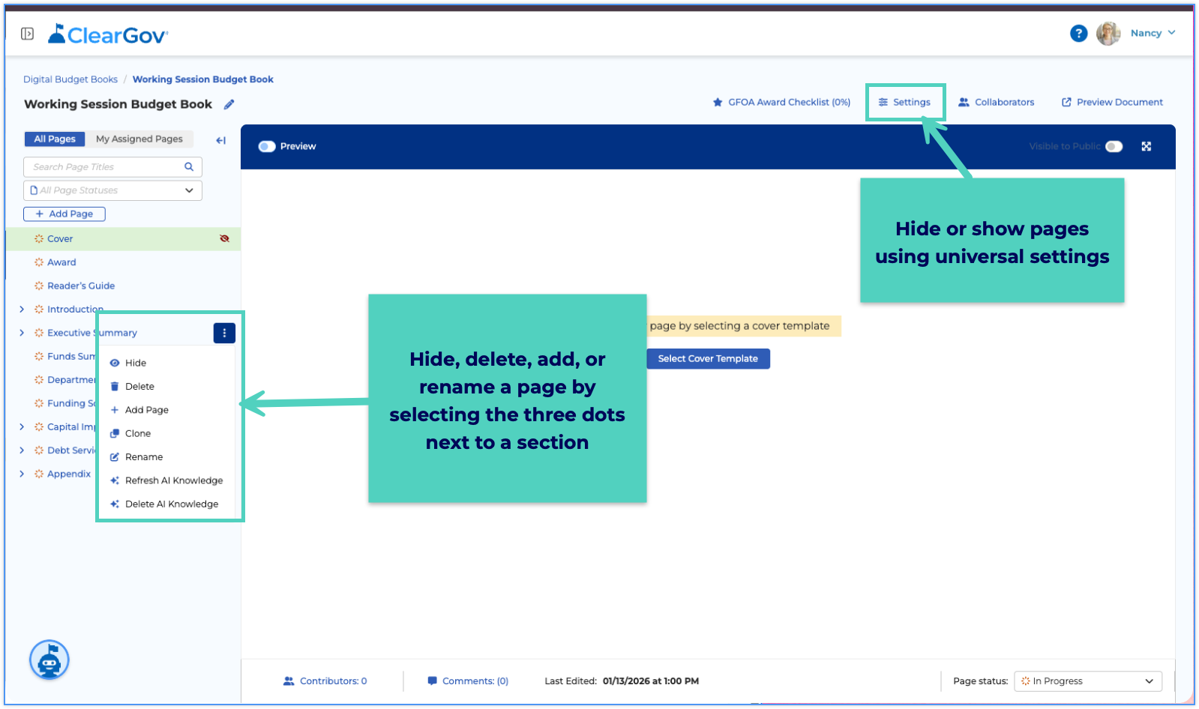Open the chatbot assistant icon
Screen dimensions: 1199x709
(x=49, y=660)
